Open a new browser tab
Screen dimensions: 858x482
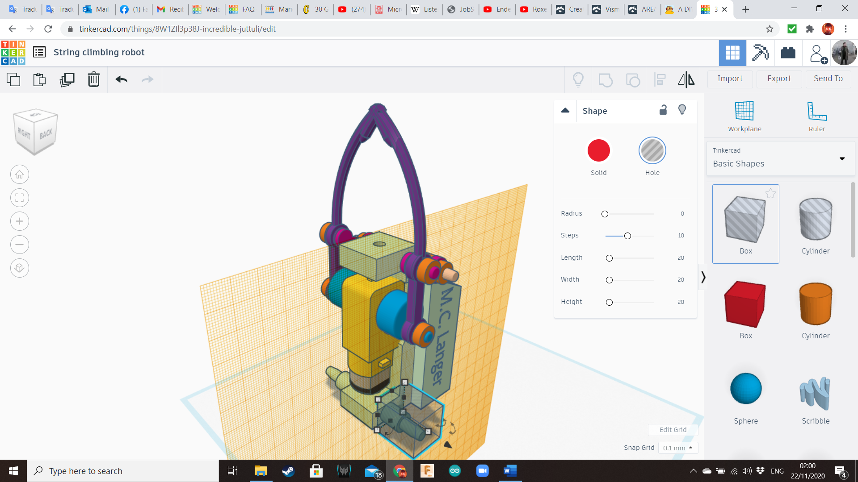tap(745, 9)
